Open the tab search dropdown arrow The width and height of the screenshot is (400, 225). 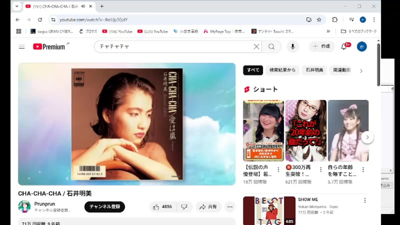(x=17, y=6)
